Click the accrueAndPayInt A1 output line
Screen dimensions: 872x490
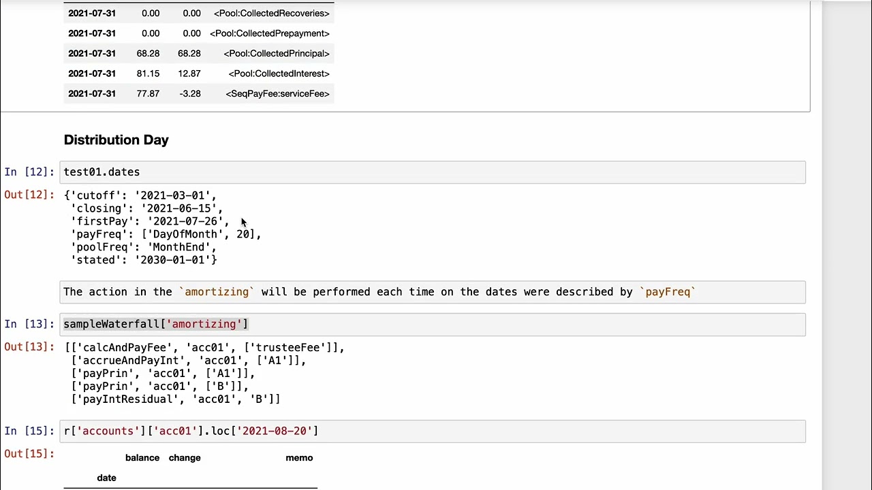point(188,361)
